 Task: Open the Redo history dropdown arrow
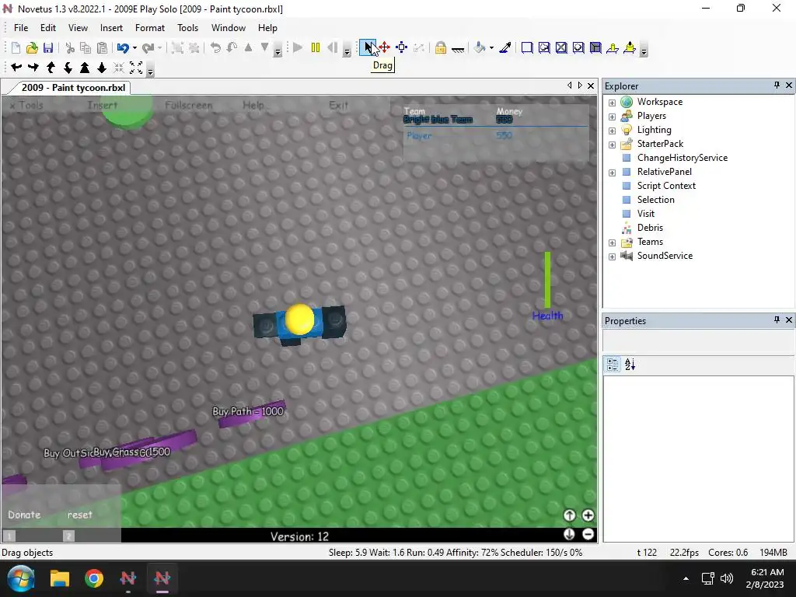[159, 47]
